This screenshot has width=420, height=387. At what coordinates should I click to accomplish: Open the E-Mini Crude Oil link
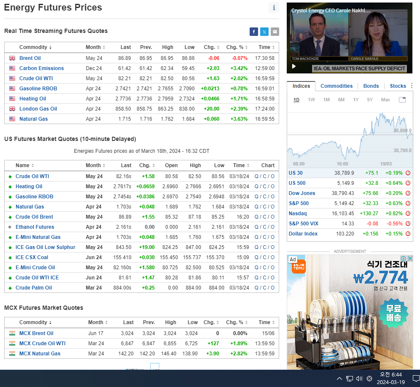coord(35,268)
